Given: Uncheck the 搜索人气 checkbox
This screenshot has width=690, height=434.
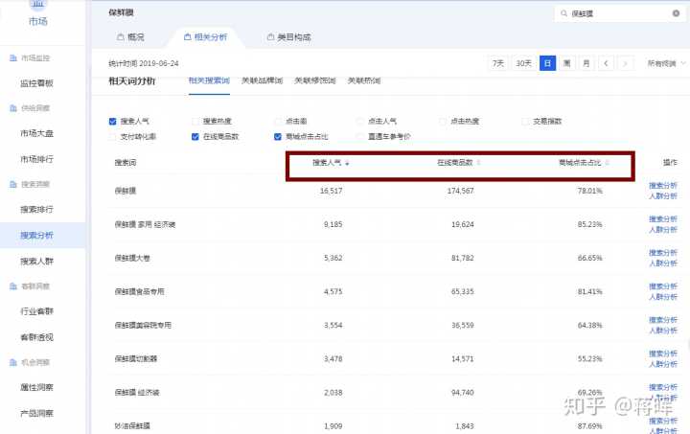Looking at the screenshot, I should [x=113, y=122].
